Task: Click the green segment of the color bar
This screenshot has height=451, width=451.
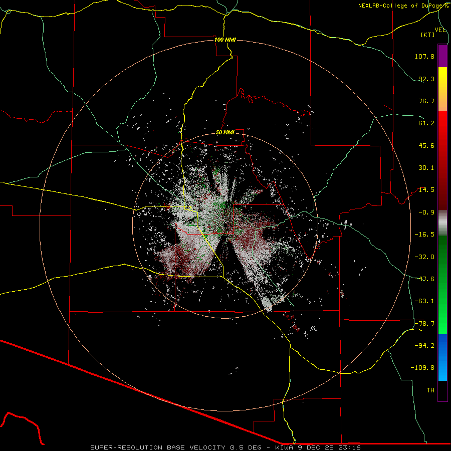Action: coord(442,285)
